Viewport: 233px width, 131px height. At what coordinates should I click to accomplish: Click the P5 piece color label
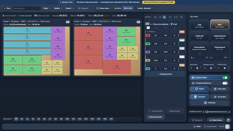148,69
